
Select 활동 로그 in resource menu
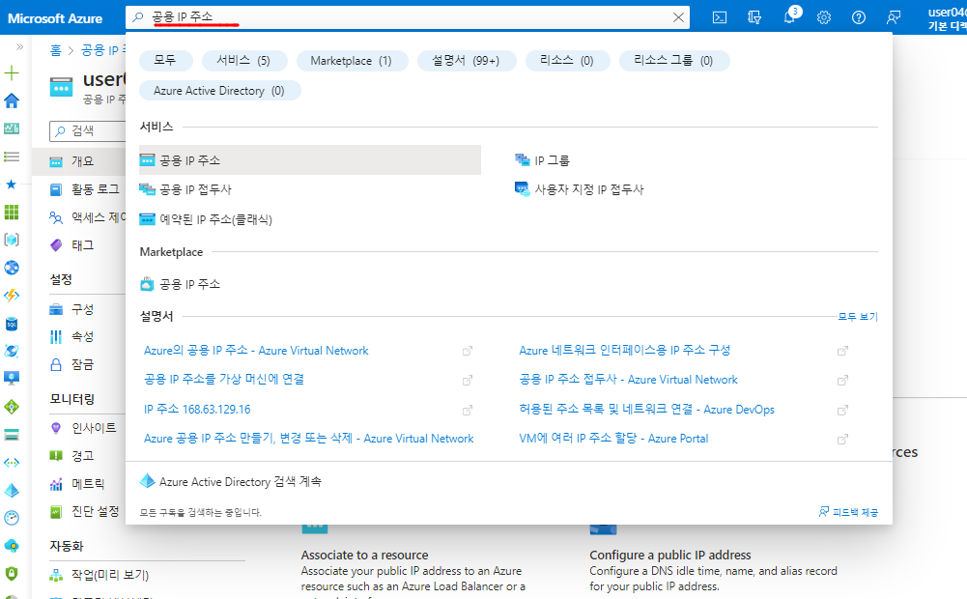[95, 189]
